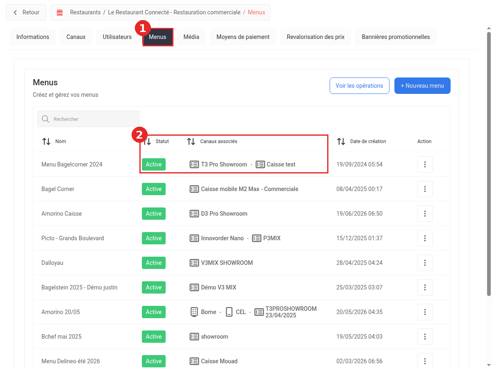Open the Moyens de paiement tab
The width and height of the screenshot is (492, 369).
point(243,37)
